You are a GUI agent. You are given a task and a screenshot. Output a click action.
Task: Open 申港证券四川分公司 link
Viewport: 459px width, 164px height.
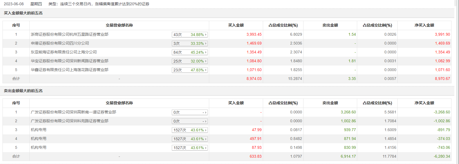[60, 43]
